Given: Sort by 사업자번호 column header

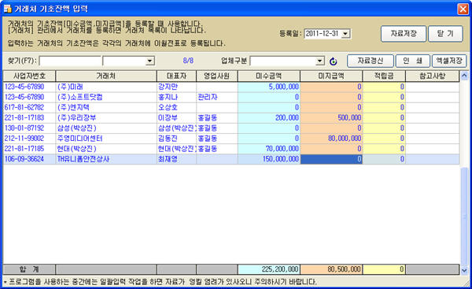Looking at the screenshot, I should point(29,76).
